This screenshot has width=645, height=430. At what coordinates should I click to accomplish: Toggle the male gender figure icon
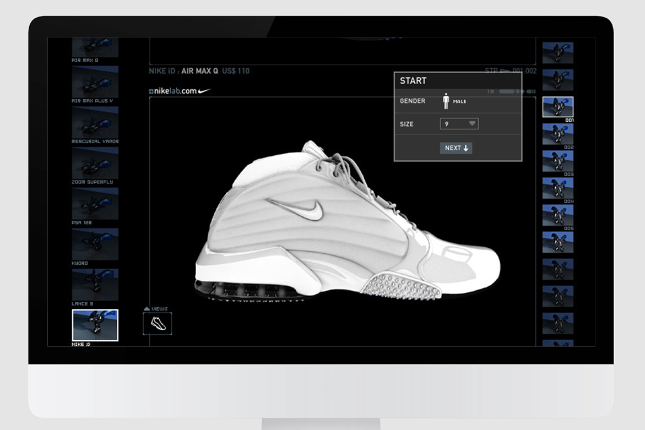pyautogui.click(x=446, y=101)
